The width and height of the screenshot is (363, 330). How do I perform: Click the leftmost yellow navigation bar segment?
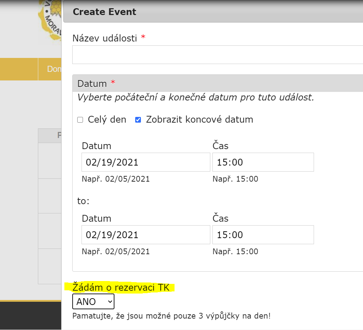(x=19, y=69)
